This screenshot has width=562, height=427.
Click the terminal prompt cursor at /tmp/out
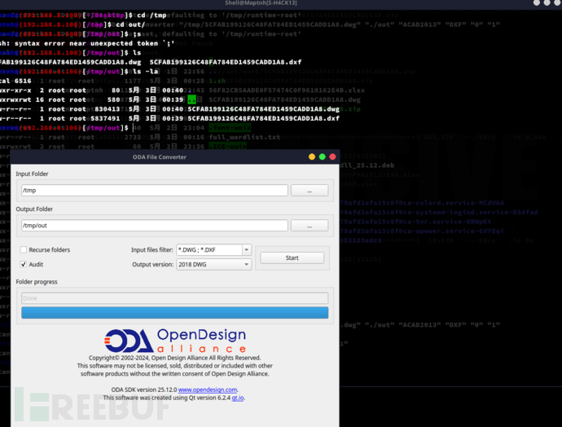[x=134, y=128]
